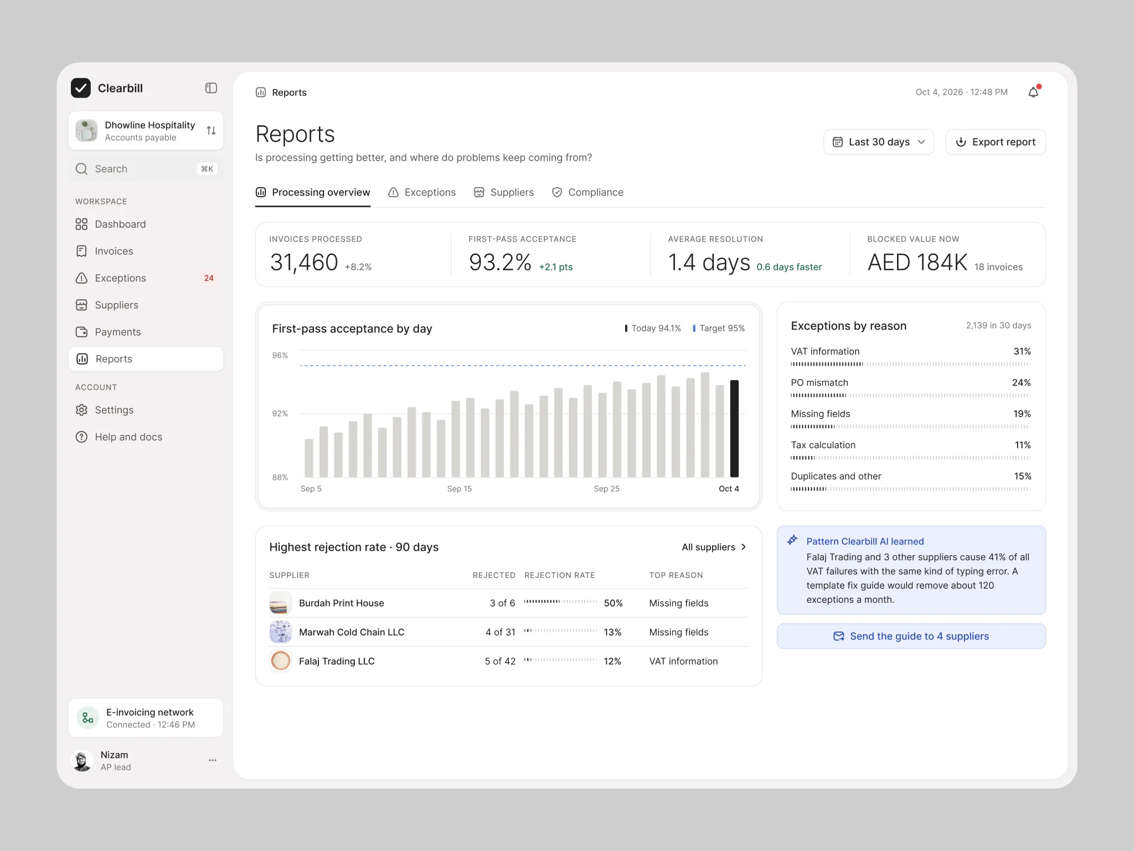Open the Compliance tab
The height and width of the screenshot is (851, 1134).
click(587, 192)
